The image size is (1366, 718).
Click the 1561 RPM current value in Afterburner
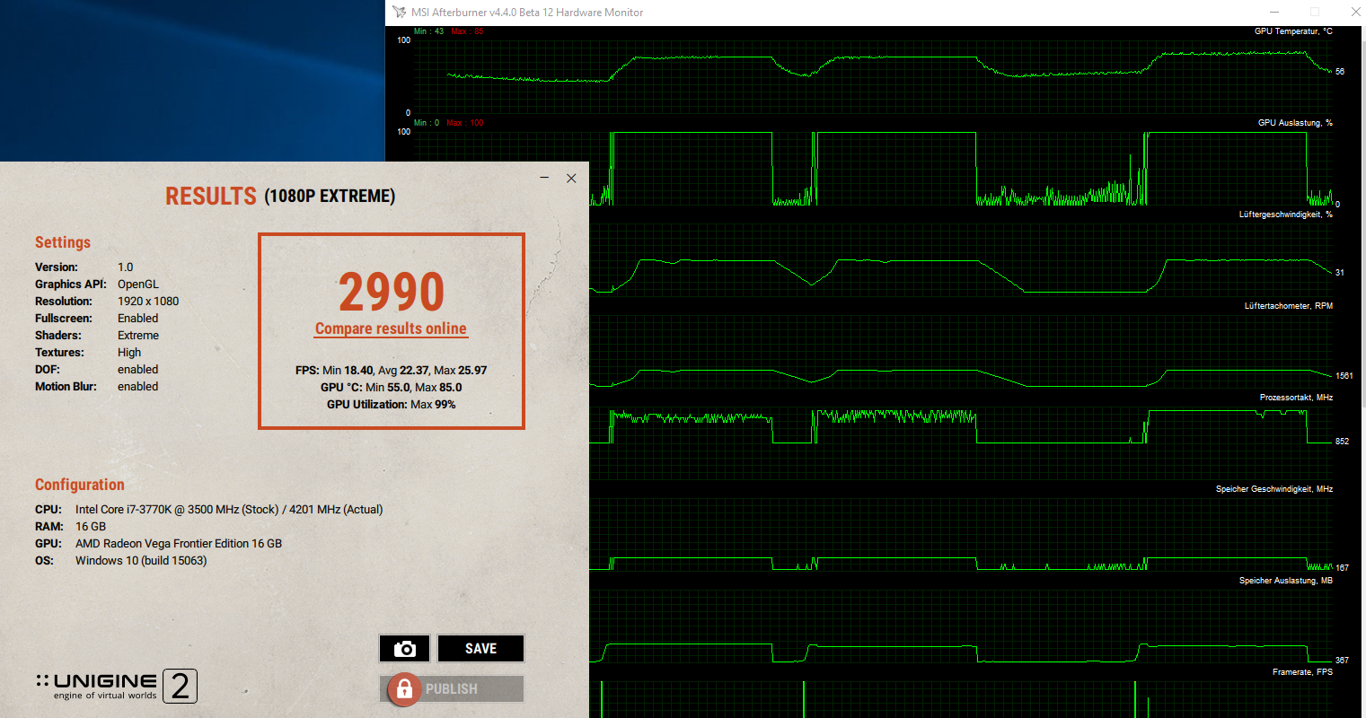pyautogui.click(x=1344, y=376)
